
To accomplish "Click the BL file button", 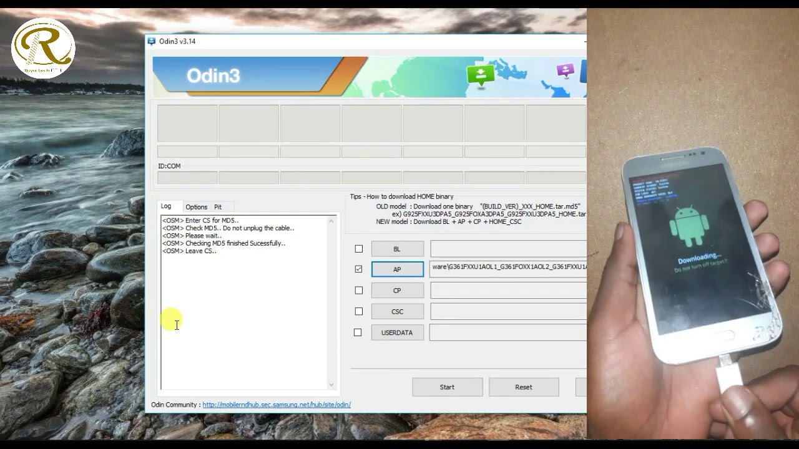I will [x=398, y=249].
